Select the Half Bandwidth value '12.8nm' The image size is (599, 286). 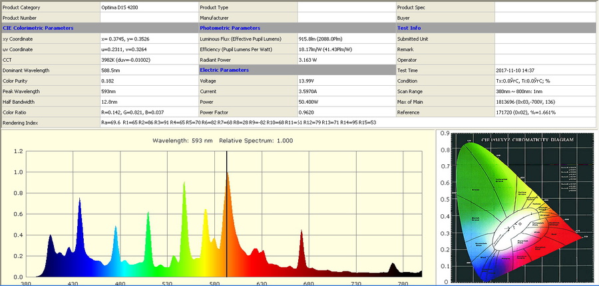click(x=109, y=102)
